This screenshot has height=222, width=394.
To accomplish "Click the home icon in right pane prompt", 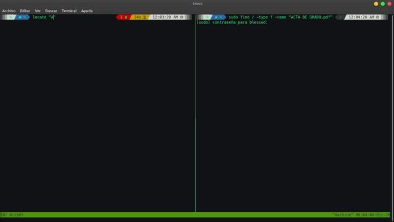I will [x=216, y=17].
